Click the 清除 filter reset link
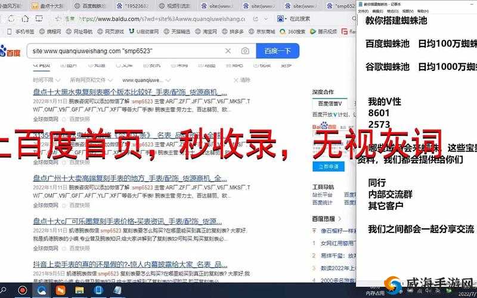 242,80
